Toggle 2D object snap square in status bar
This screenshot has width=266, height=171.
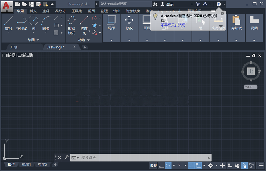click(x=198, y=166)
